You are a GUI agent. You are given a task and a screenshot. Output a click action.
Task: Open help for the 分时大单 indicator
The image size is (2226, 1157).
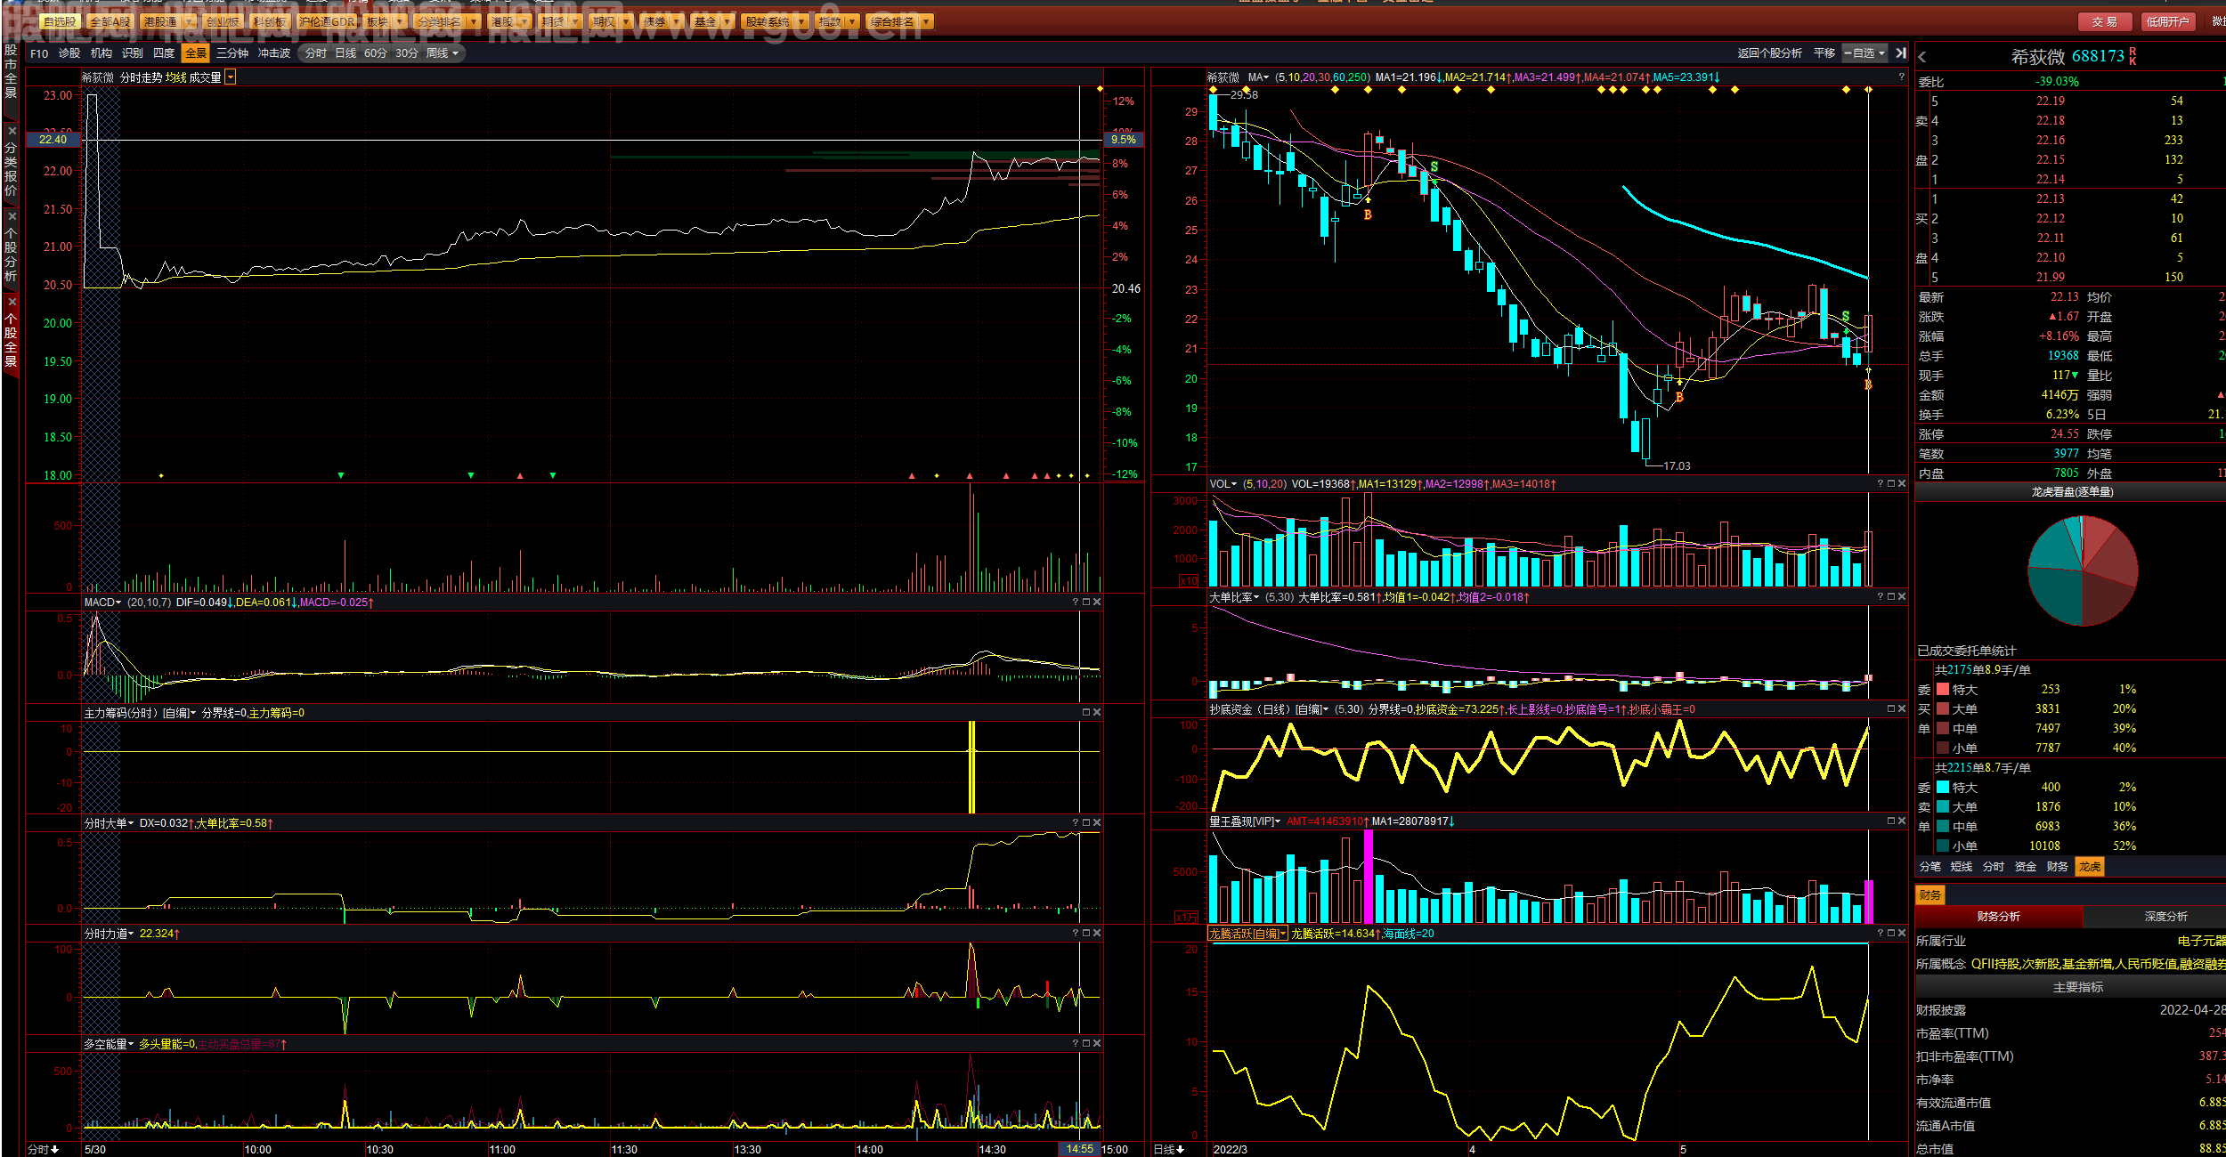[x=1076, y=823]
